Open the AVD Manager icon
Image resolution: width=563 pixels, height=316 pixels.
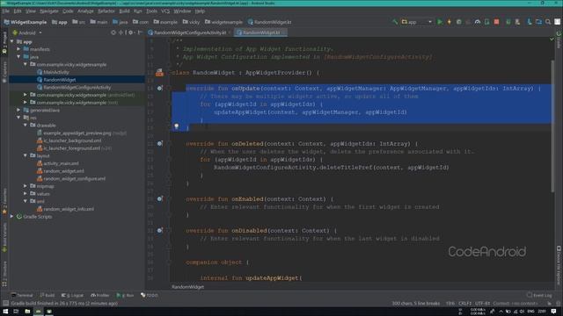(508, 22)
